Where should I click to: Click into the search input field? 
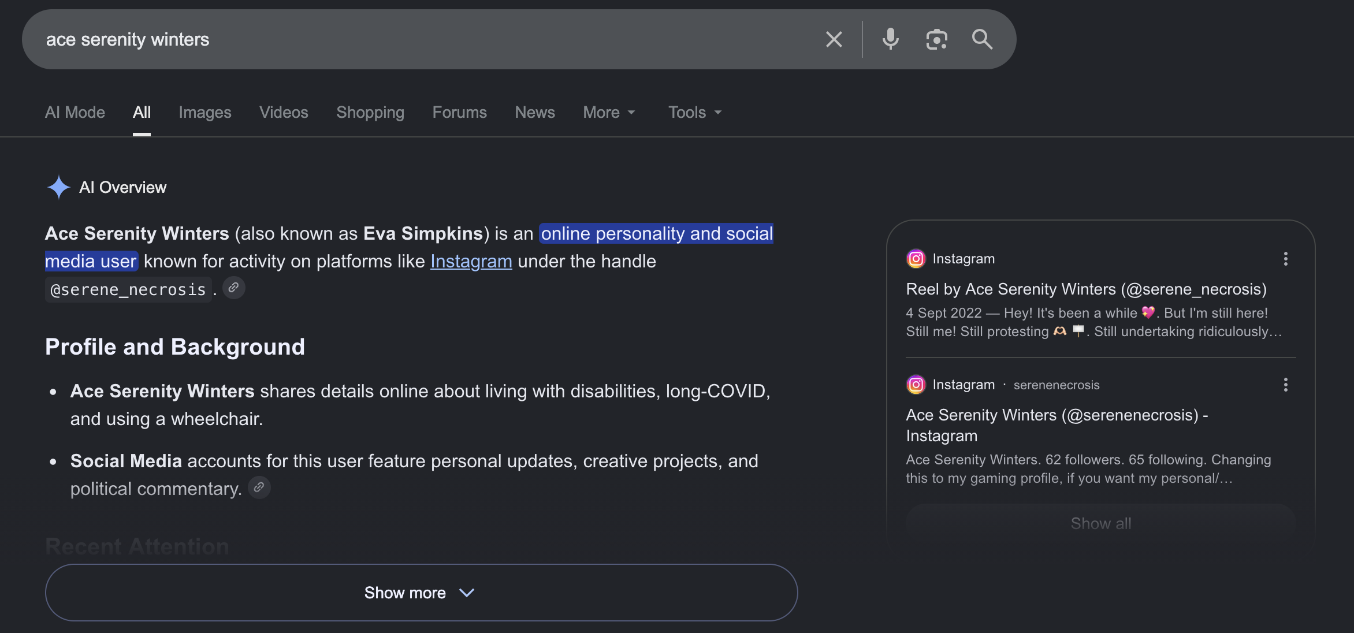coord(427,39)
